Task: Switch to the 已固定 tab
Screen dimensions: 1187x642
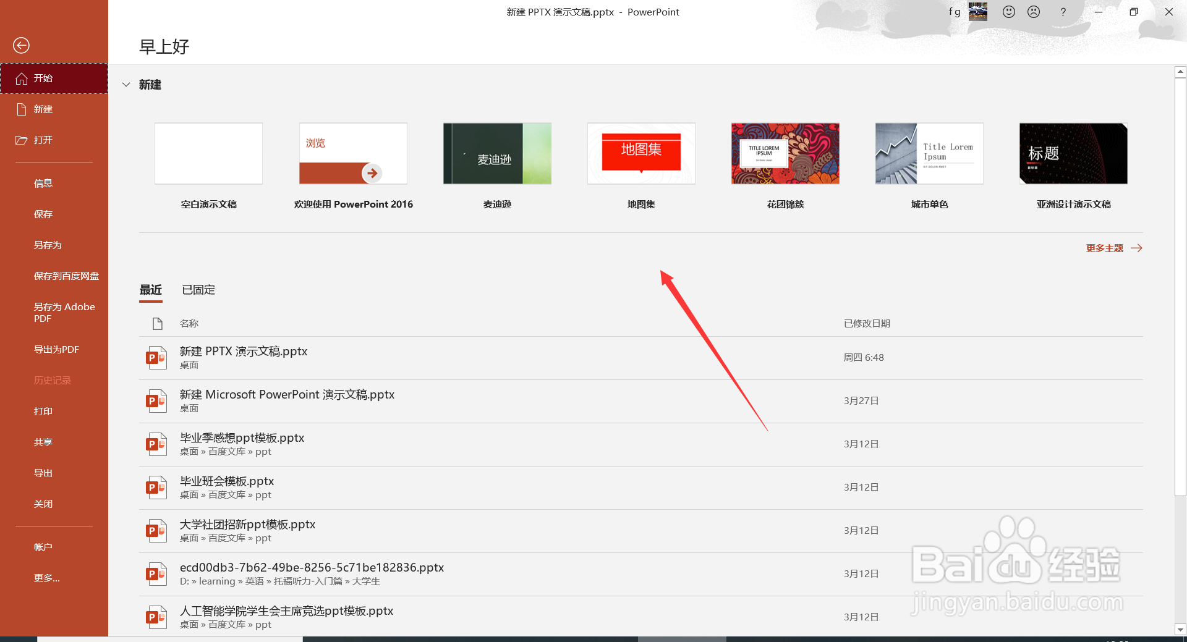Action: coord(198,290)
